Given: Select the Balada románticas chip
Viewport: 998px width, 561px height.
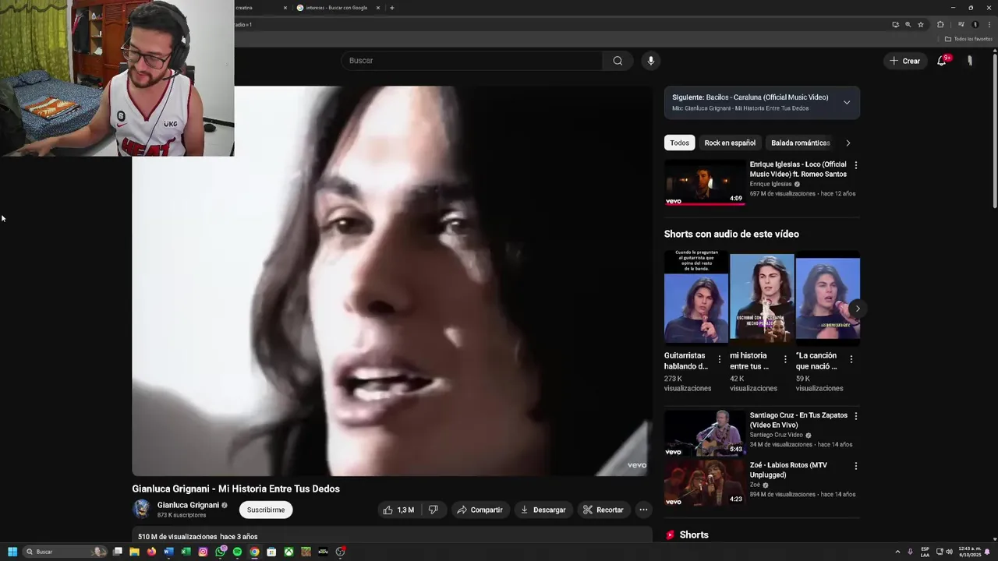Looking at the screenshot, I should 800,143.
